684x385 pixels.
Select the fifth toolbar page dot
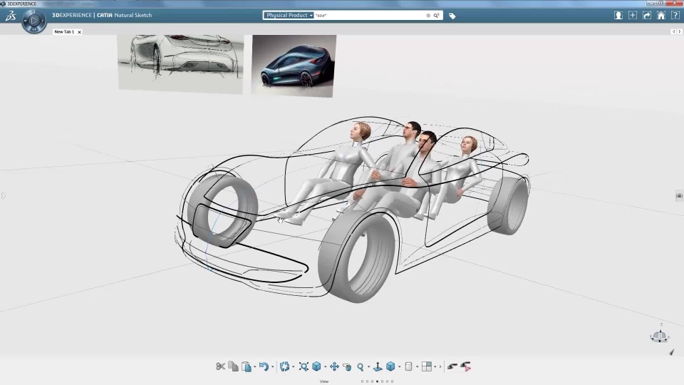tap(382, 381)
